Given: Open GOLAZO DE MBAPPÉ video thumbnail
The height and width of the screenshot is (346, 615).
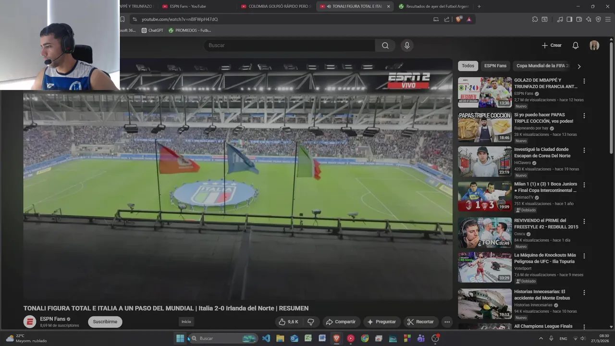Looking at the screenshot, I should [485, 92].
